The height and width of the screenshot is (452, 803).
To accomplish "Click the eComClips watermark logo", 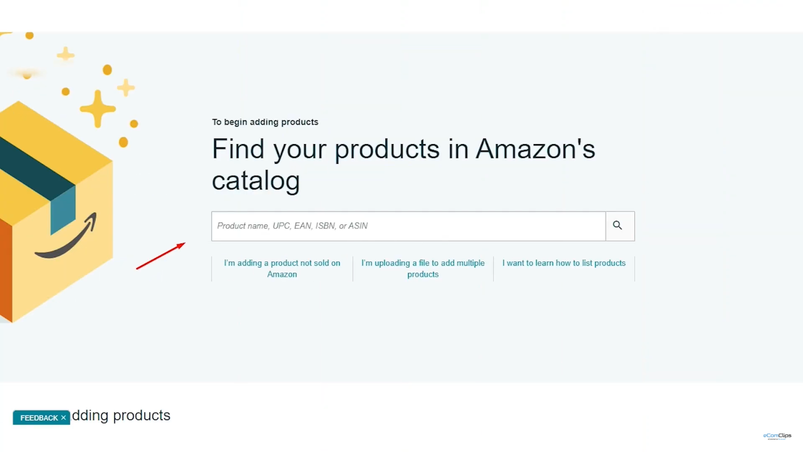I will (x=777, y=436).
